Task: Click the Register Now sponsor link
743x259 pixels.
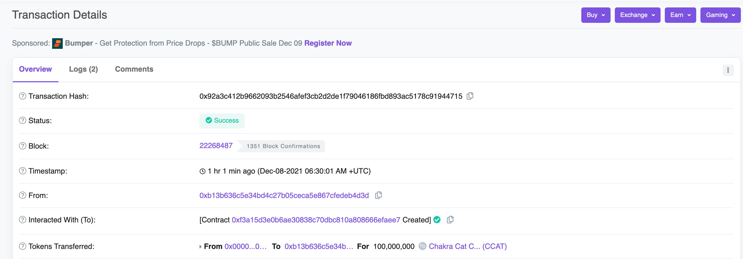Action: coord(328,43)
